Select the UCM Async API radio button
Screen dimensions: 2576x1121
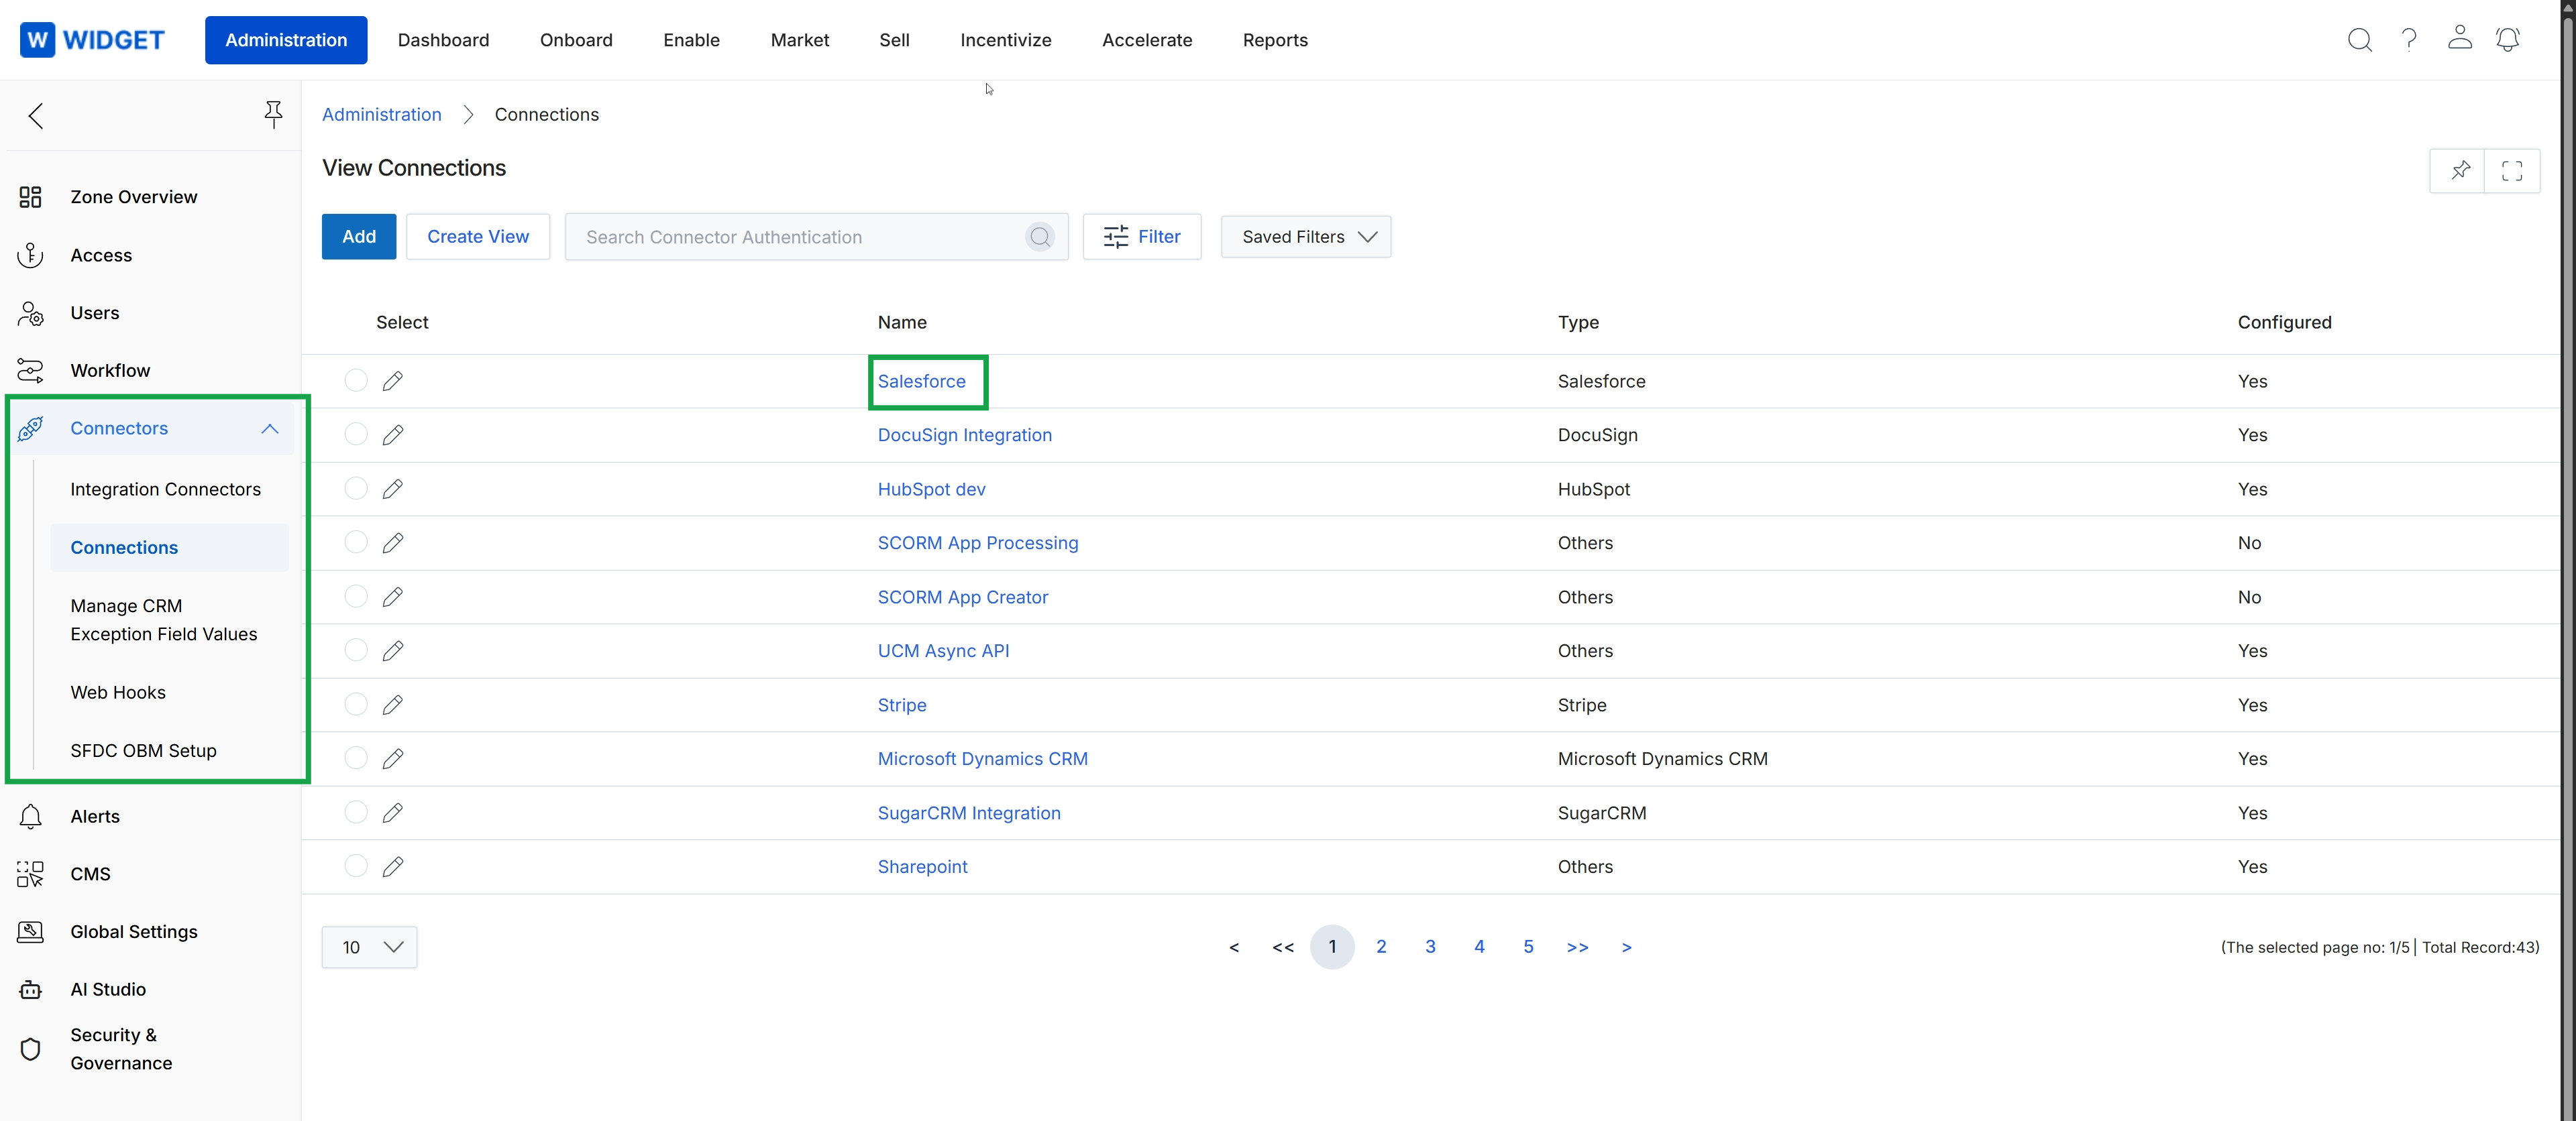356,650
